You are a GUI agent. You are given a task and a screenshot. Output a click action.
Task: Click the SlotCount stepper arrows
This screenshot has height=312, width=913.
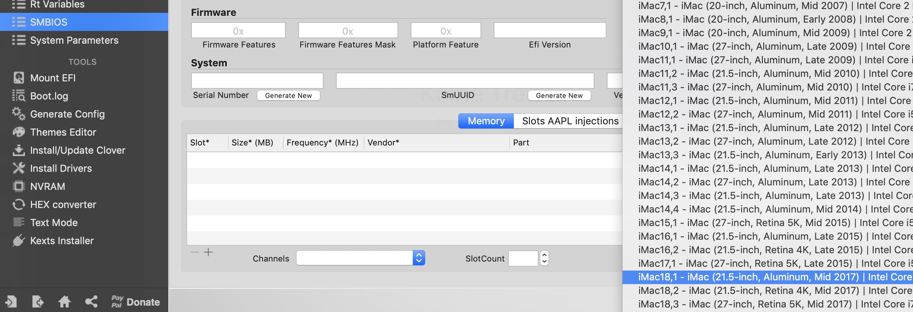[544, 258]
